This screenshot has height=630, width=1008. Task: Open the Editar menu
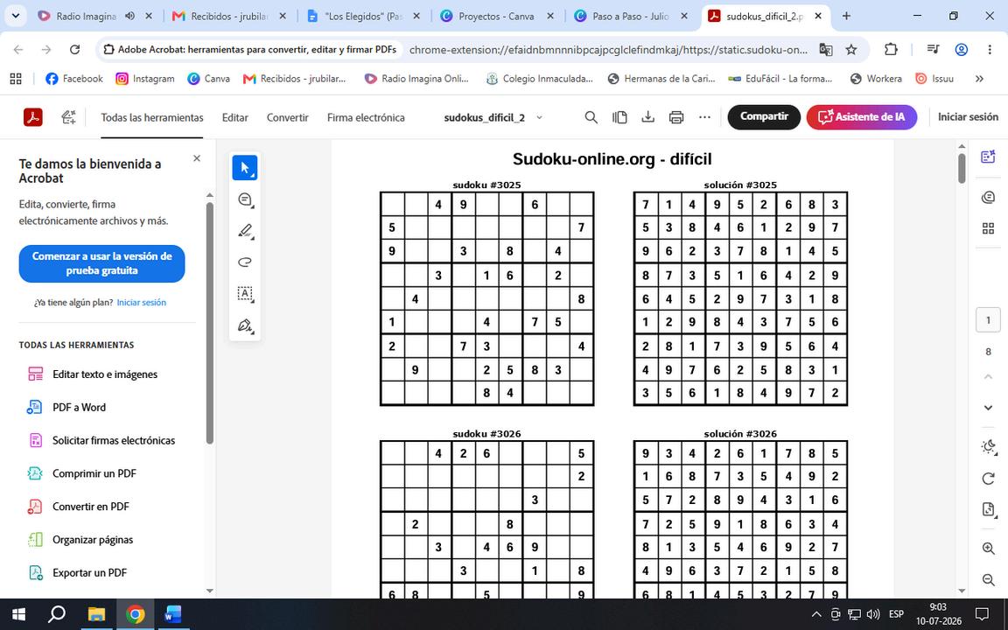235,117
